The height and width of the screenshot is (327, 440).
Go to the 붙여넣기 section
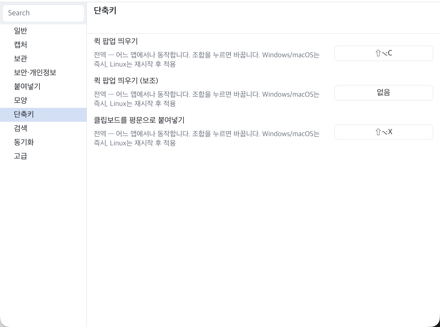(43, 86)
